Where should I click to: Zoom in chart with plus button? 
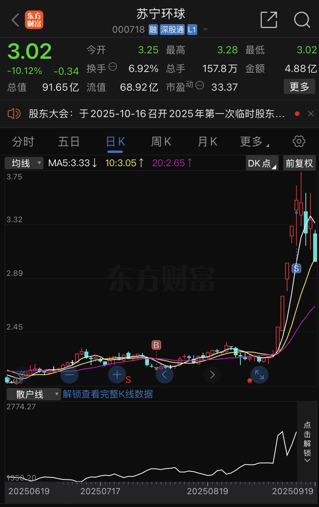point(117,375)
